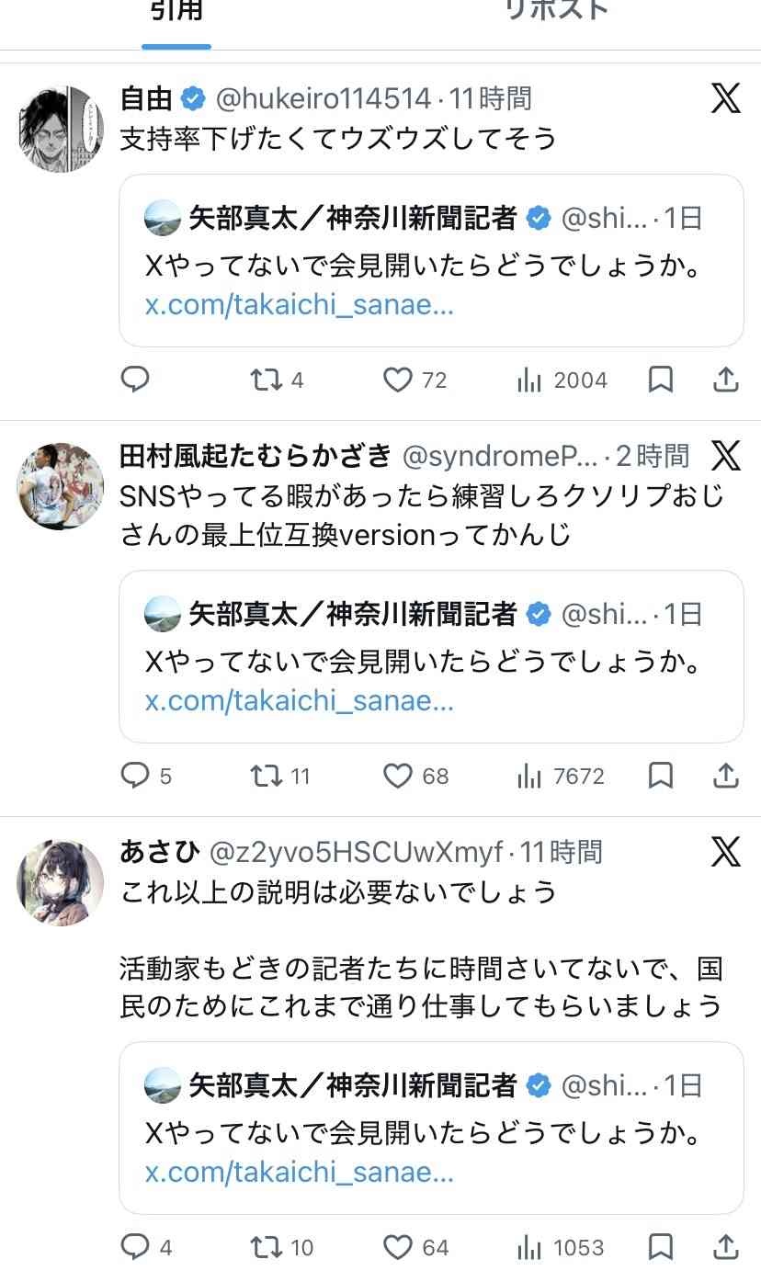Switch to the 引用 tab
This screenshot has width=761, height=1282.
click(x=176, y=13)
